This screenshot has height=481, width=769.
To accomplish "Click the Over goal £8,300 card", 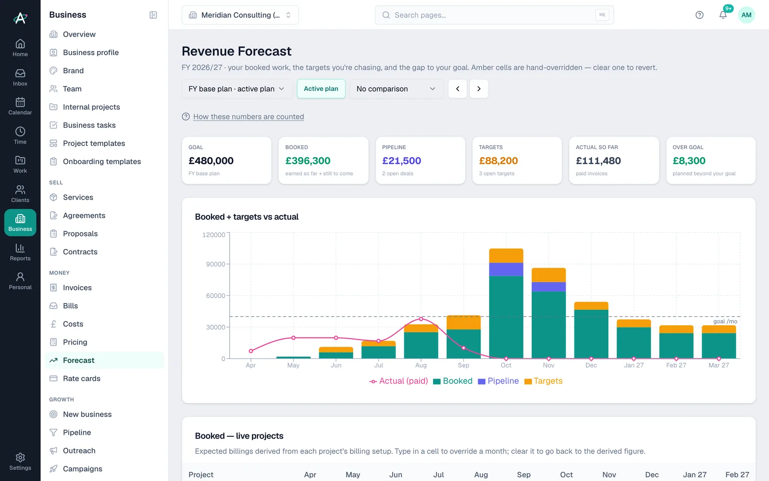I will coord(711,160).
